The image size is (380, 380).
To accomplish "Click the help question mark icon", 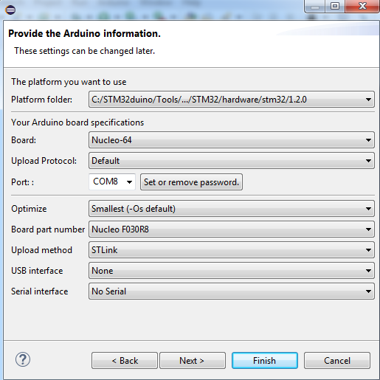I will 23,359.
